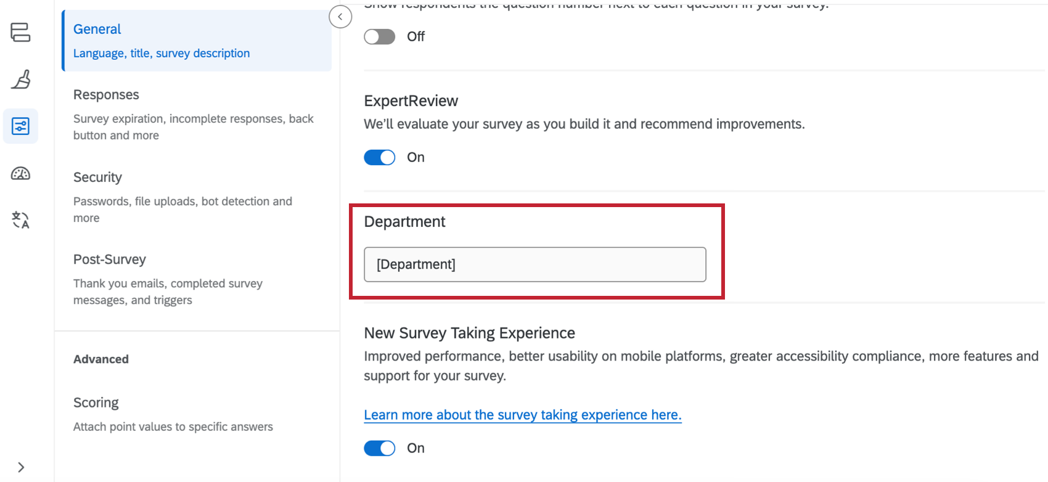Collapse the settings panel with round chevron button
The image size is (1048, 482).
(x=340, y=17)
